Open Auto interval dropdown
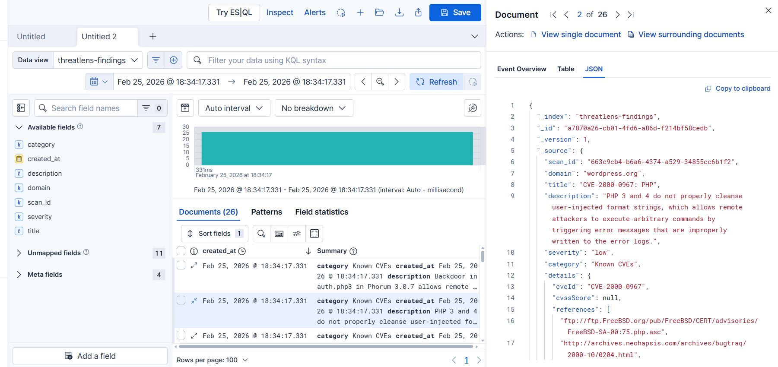Screen dimensions: 778x367 click(x=234, y=108)
